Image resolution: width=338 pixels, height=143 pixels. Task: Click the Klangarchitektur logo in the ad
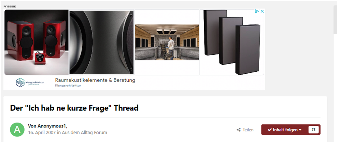tap(30, 83)
